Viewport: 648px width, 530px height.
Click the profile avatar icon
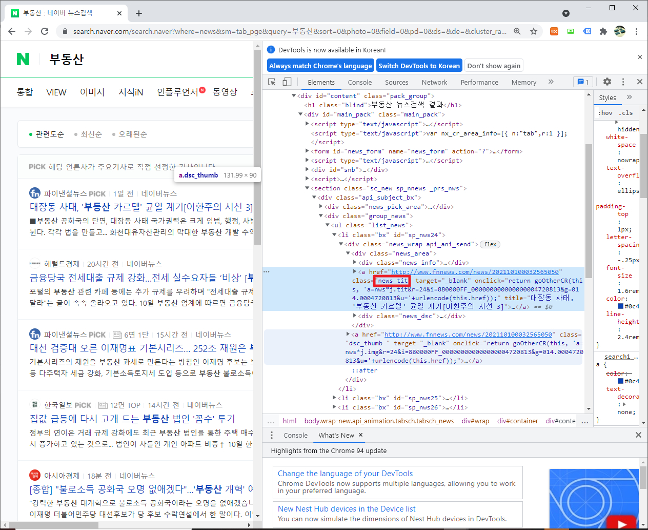coord(620,31)
